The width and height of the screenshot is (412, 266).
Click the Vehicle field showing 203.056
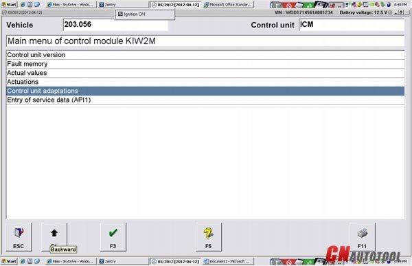(x=115, y=25)
